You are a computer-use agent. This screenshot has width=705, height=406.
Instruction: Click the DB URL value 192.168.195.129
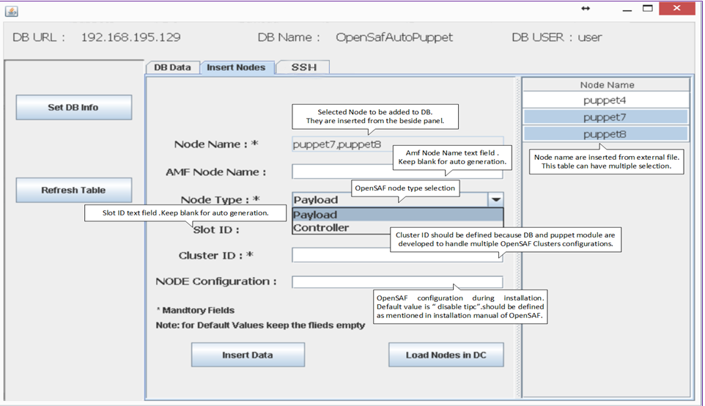131,37
